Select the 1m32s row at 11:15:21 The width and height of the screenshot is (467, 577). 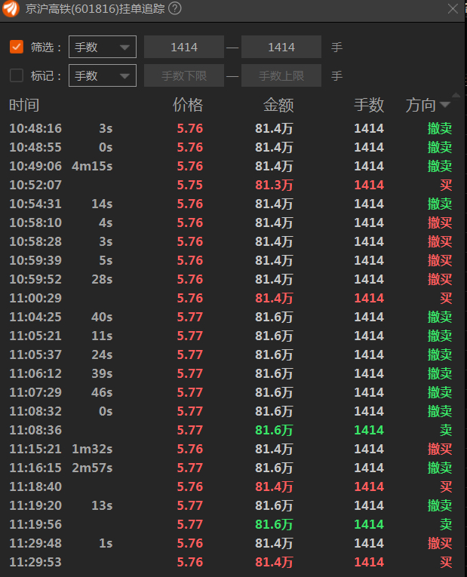tap(231, 449)
